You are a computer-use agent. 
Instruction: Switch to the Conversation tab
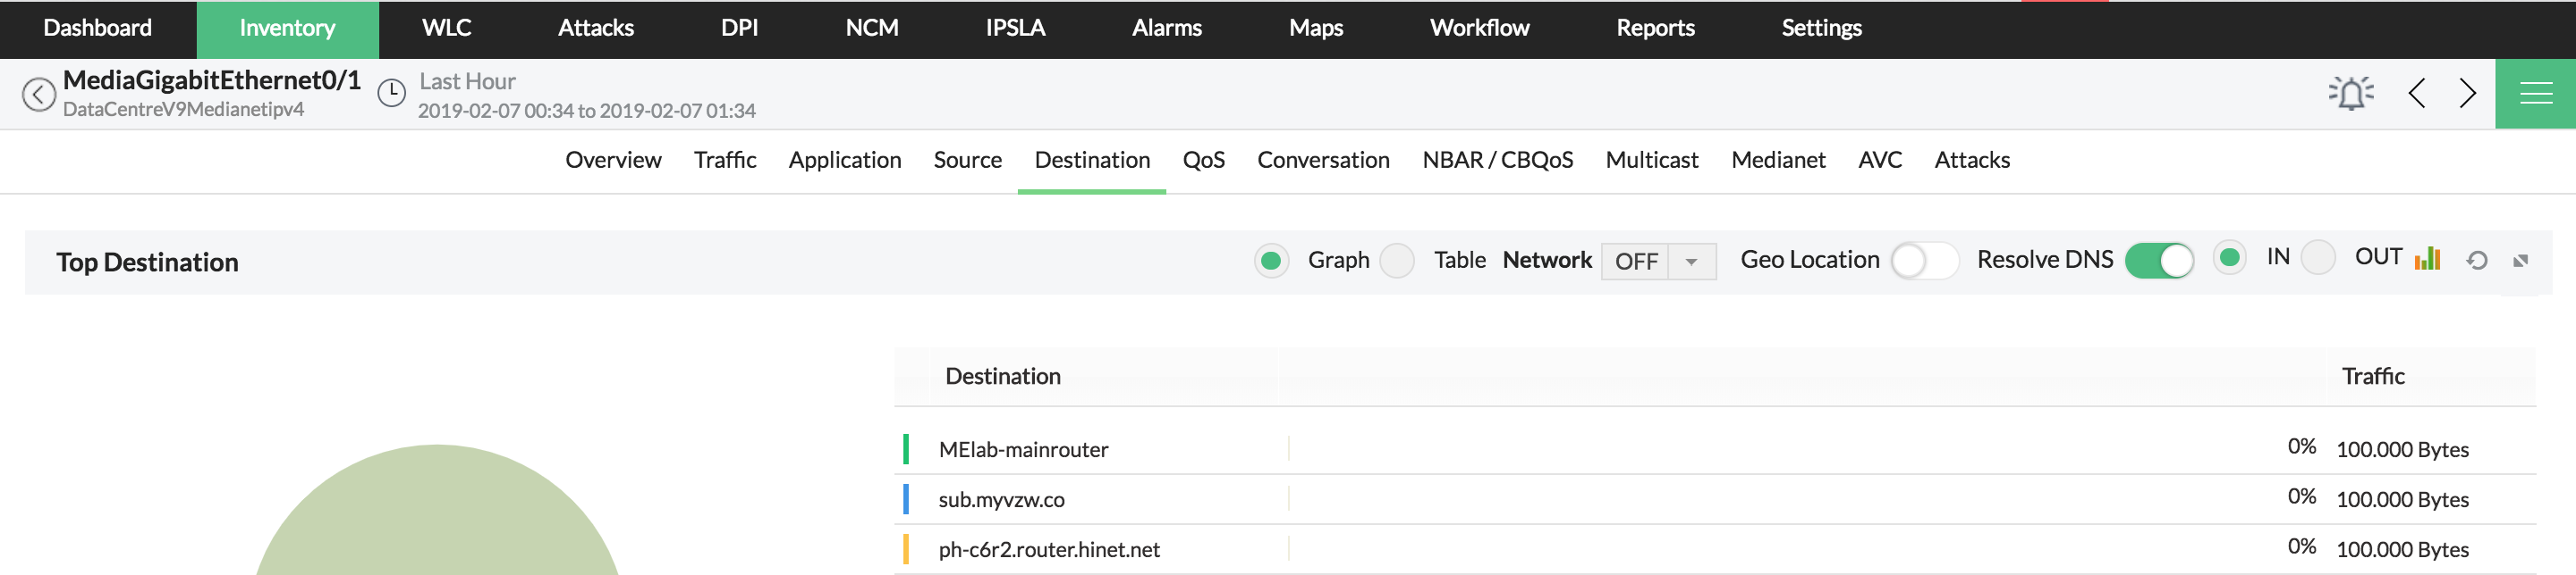point(1322,161)
